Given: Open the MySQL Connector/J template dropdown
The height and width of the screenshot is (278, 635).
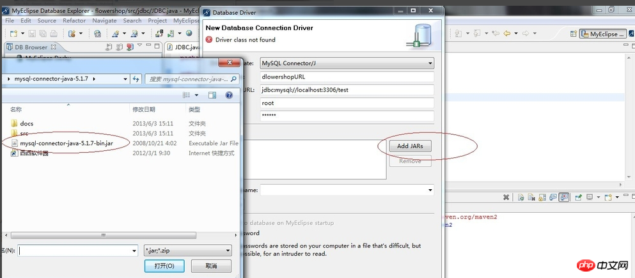Looking at the screenshot, I should click(x=430, y=63).
